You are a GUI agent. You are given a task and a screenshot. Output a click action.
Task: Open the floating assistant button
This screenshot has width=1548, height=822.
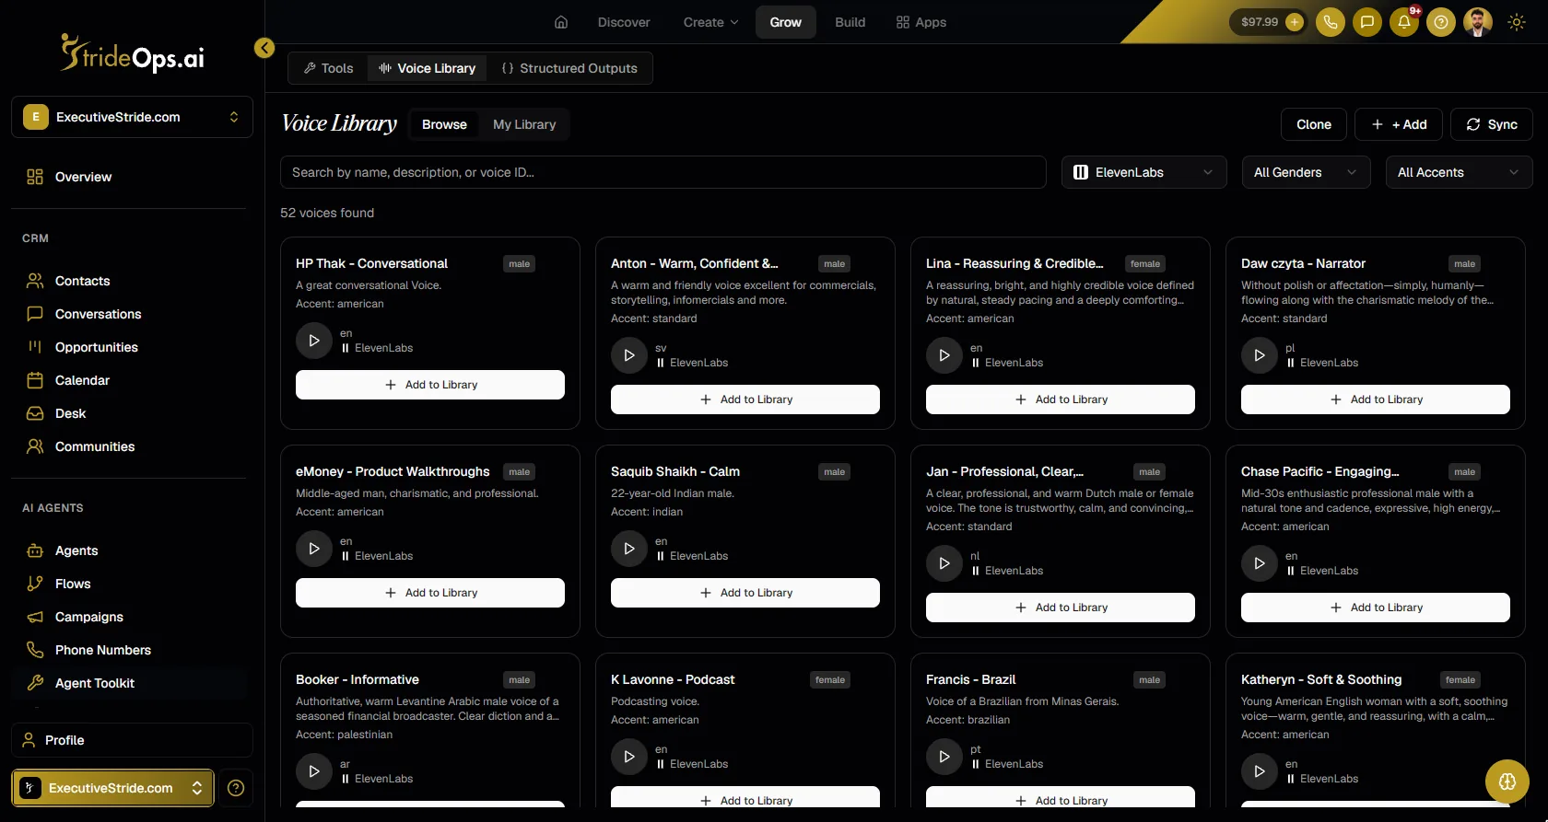(1507, 781)
